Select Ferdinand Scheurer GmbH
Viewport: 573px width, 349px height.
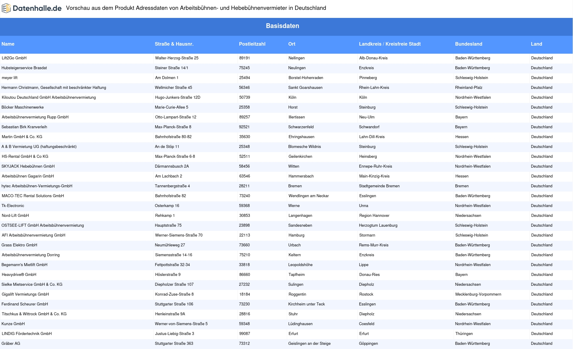pyautogui.click(x=25, y=304)
